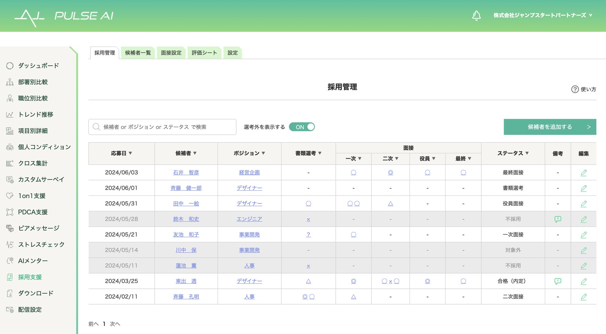Open the 使い方 help icon

tap(575, 89)
